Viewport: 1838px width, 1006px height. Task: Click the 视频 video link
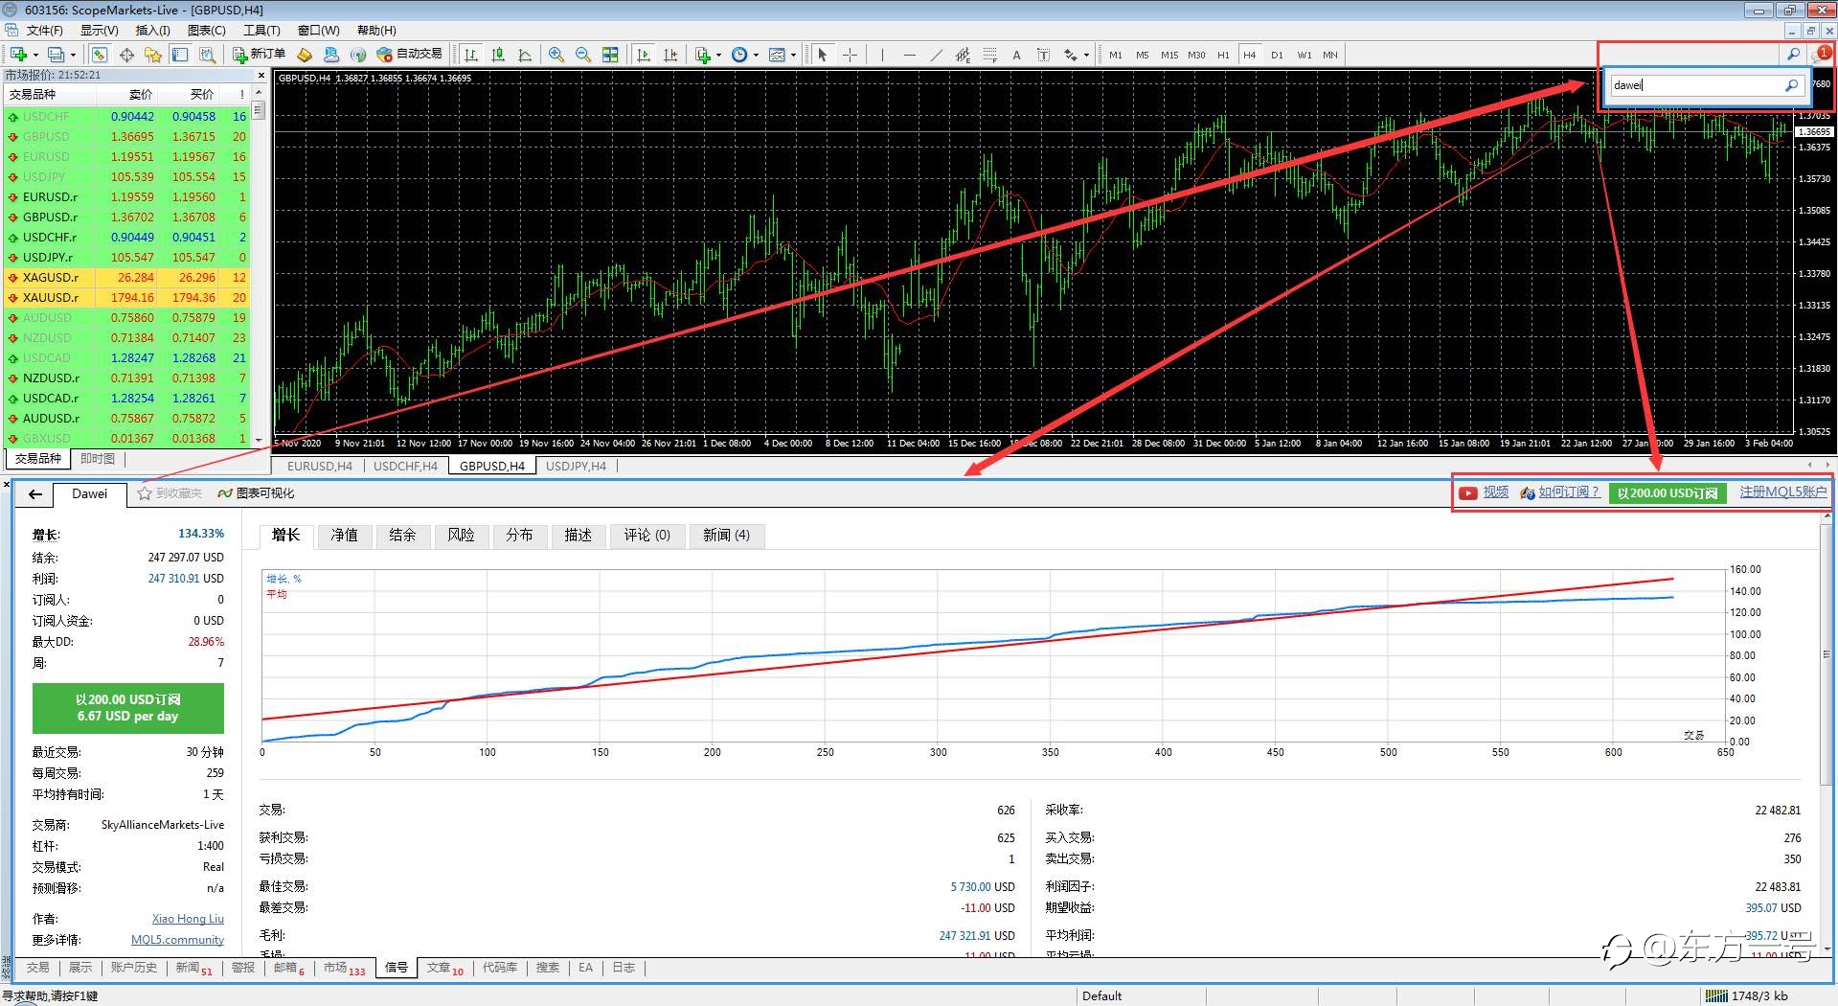1495,492
